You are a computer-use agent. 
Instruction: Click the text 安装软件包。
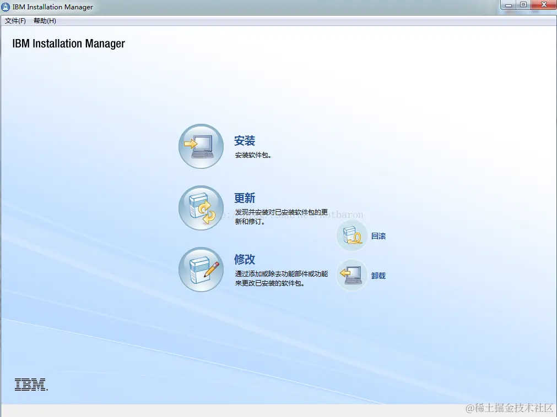tap(253, 155)
